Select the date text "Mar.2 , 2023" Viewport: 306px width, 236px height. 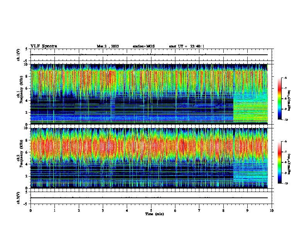pos(108,46)
